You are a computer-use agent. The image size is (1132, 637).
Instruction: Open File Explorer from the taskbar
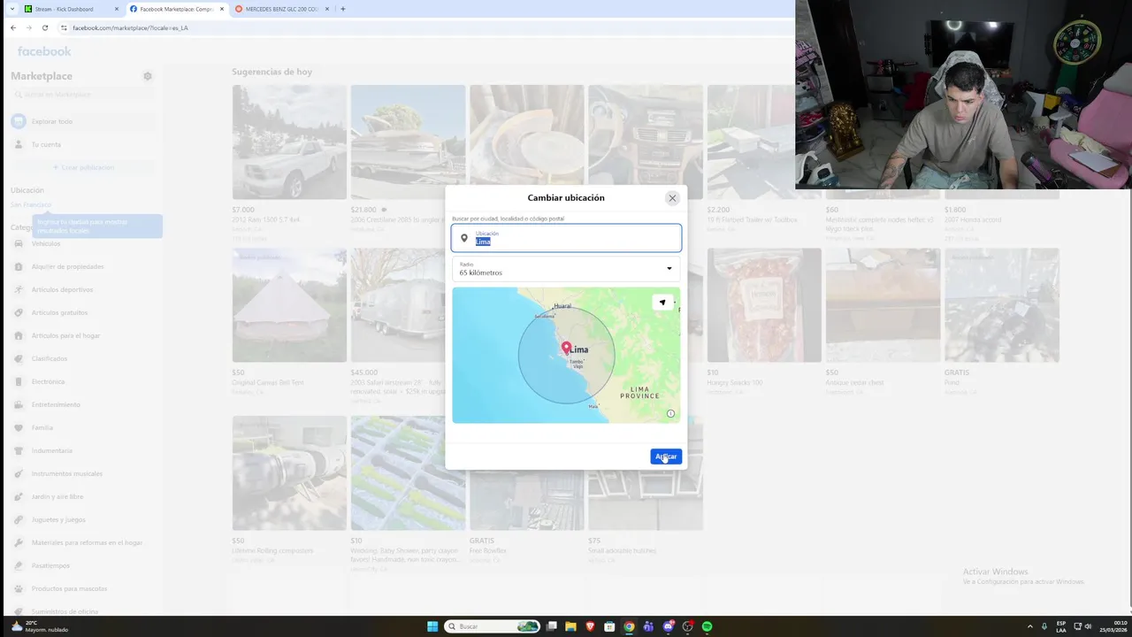pos(571,626)
